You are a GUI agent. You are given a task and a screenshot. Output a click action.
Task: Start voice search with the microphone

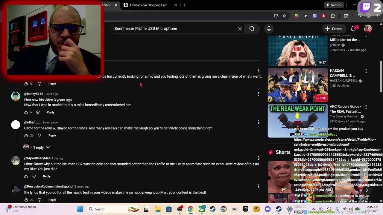click(x=269, y=29)
